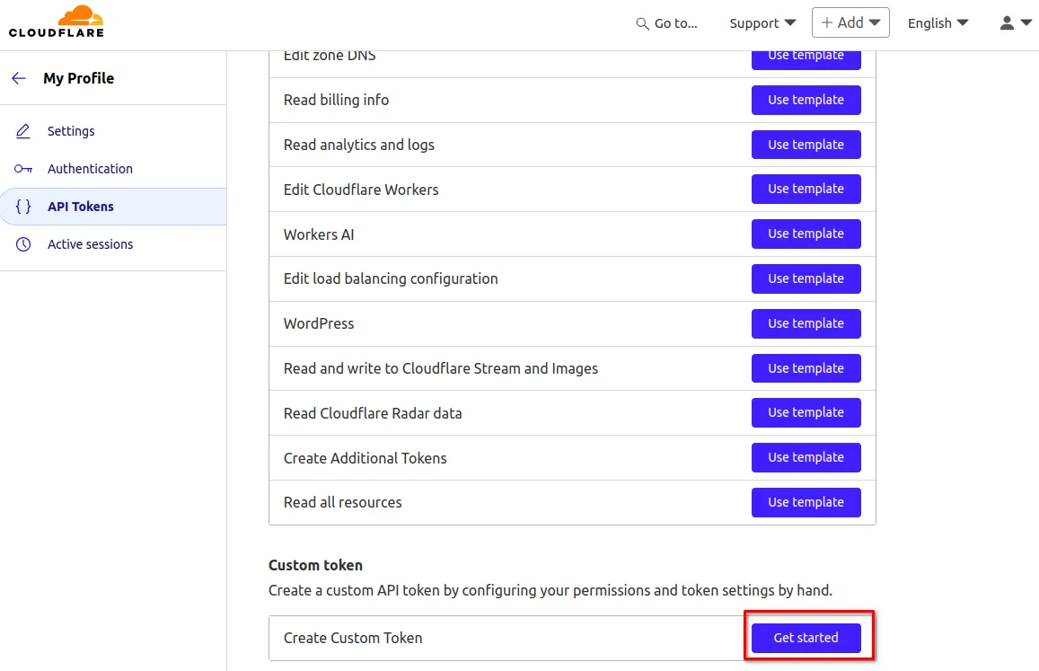Open the Settings page in sidebar

click(71, 131)
